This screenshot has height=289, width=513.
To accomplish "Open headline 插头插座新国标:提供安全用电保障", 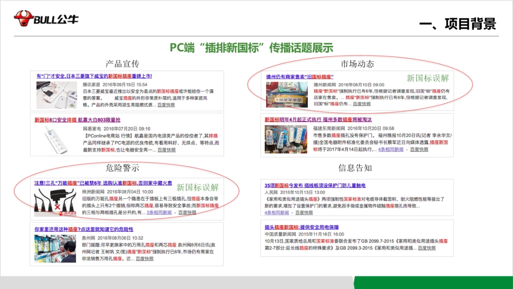I will click(301, 227).
